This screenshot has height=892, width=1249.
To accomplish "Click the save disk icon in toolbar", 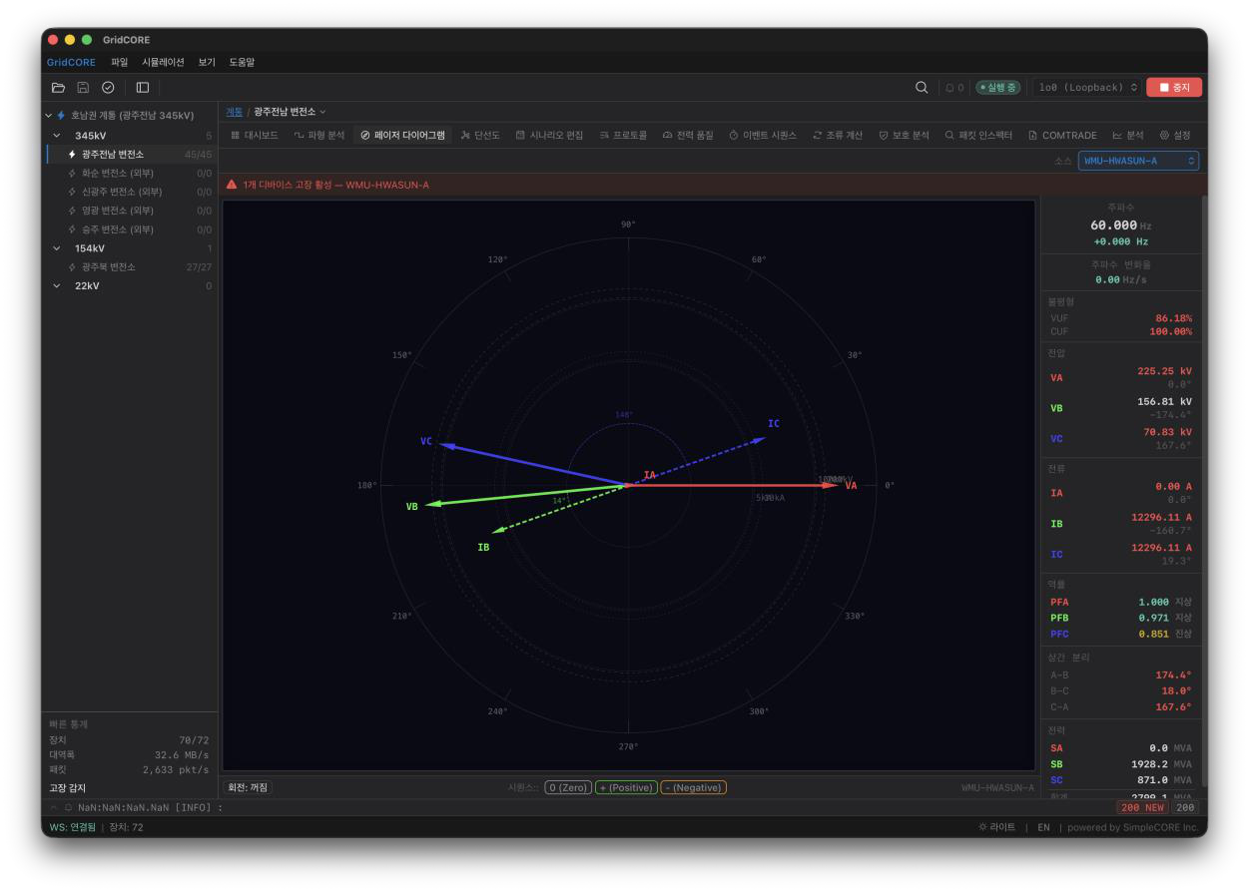I will click(x=83, y=88).
